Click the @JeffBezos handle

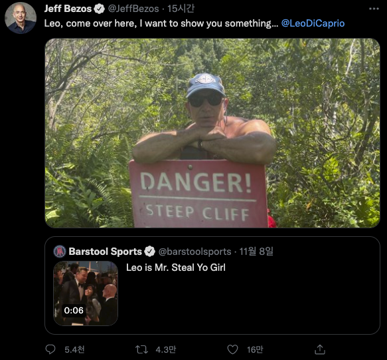133,9
